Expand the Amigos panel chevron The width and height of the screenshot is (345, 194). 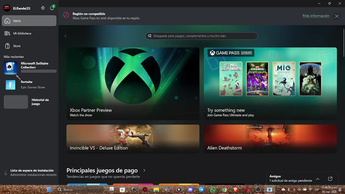tap(318, 179)
